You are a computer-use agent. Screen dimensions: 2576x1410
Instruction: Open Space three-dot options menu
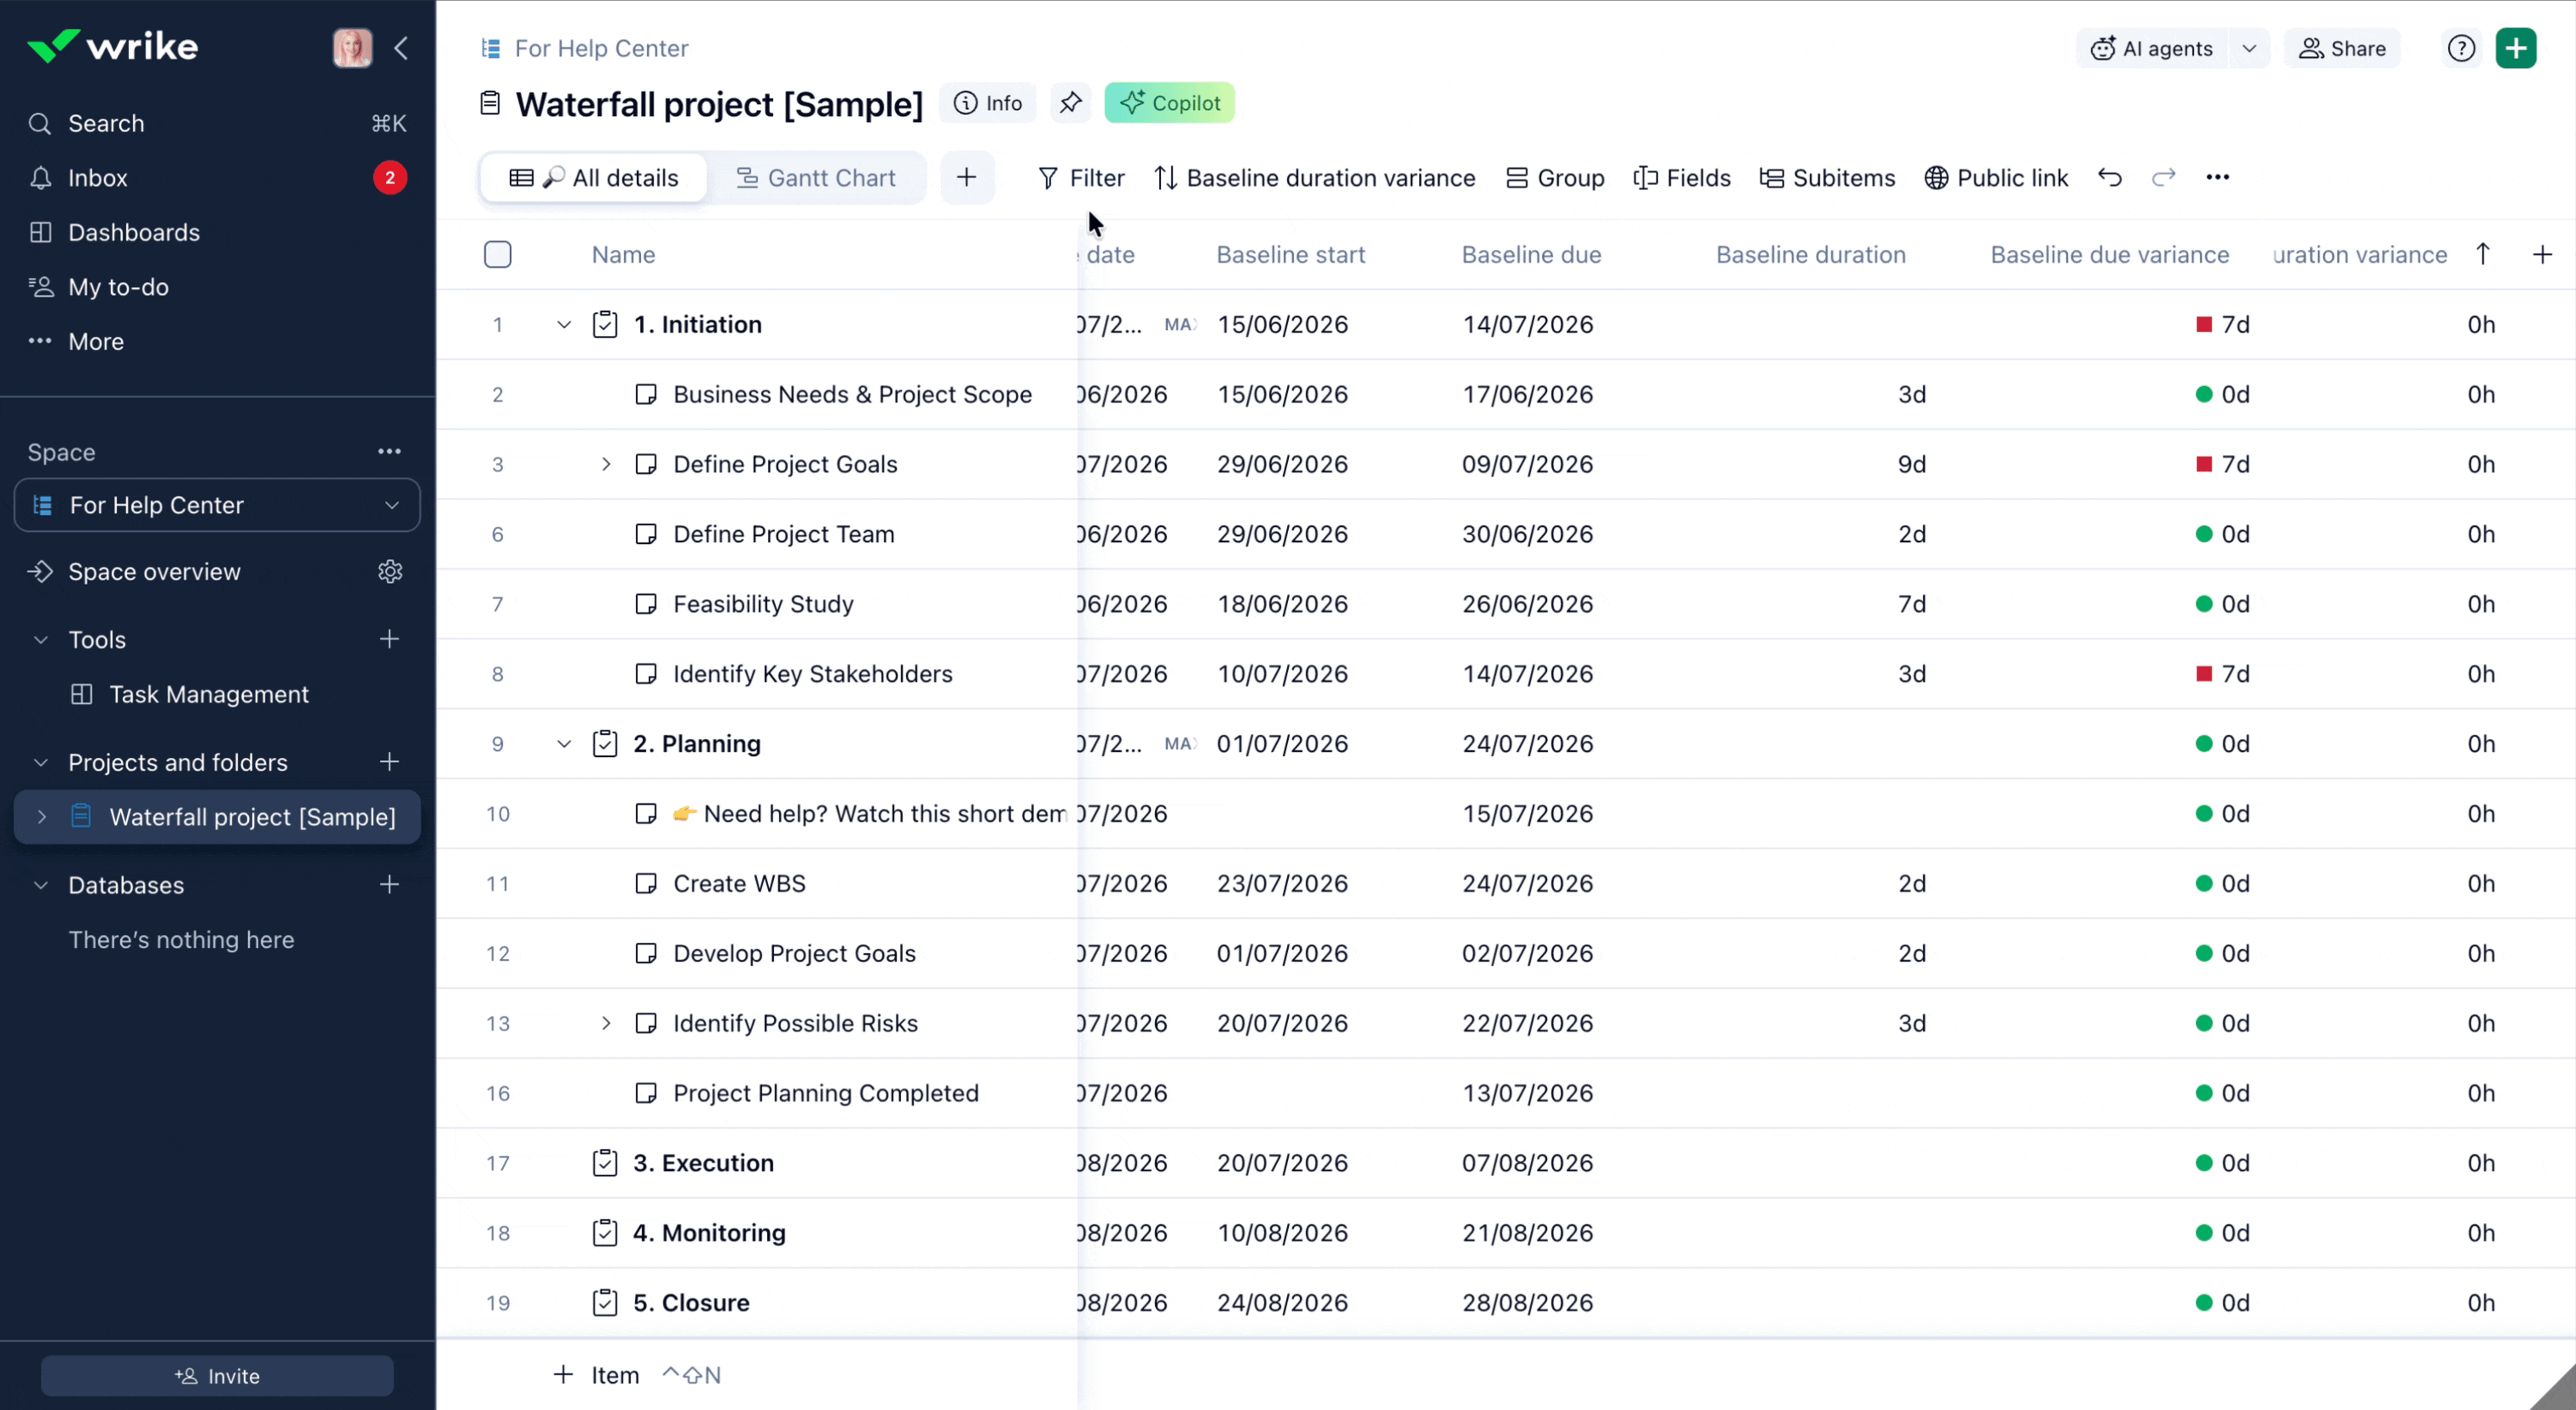pyautogui.click(x=389, y=452)
